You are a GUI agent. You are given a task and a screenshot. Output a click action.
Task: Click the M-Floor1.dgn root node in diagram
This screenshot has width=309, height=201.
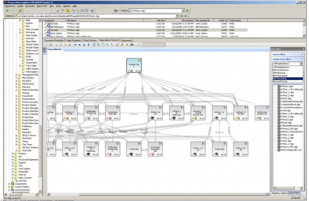click(134, 65)
